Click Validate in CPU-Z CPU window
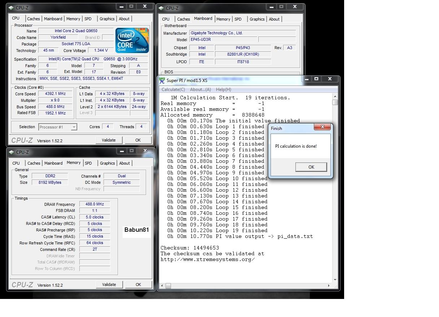 (x=109, y=140)
